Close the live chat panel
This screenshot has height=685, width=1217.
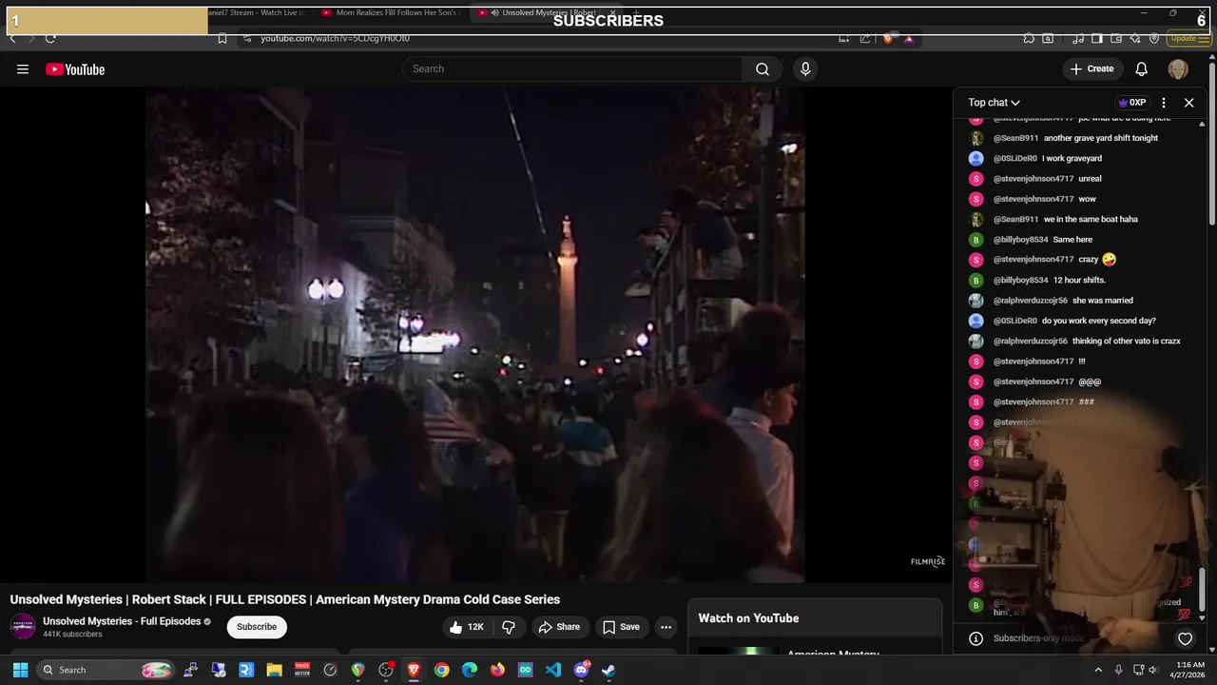point(1188,103)
